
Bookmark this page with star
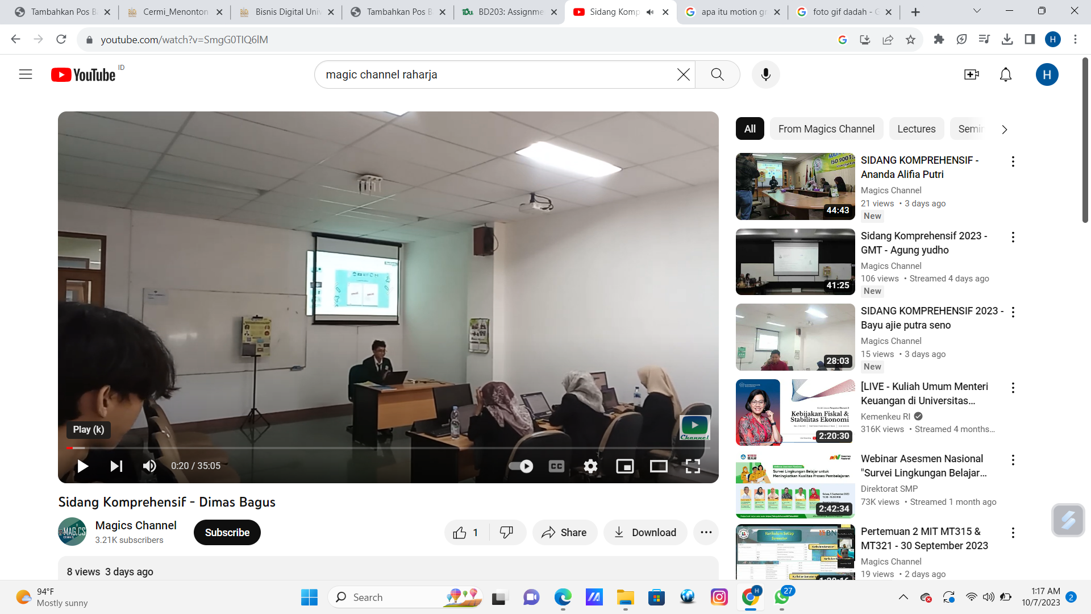click(x=910, y=39)
